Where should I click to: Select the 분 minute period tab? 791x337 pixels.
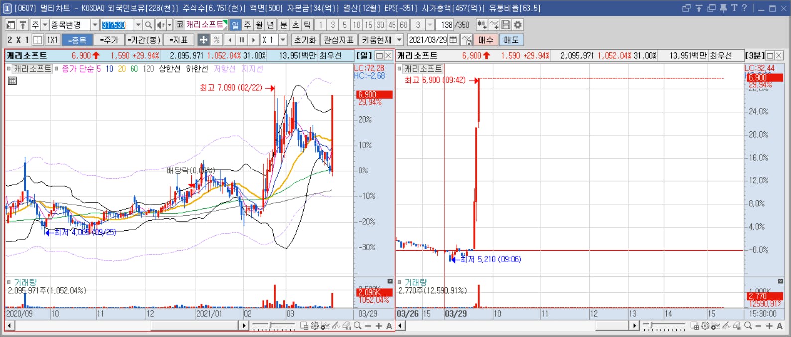pos(284,25)
